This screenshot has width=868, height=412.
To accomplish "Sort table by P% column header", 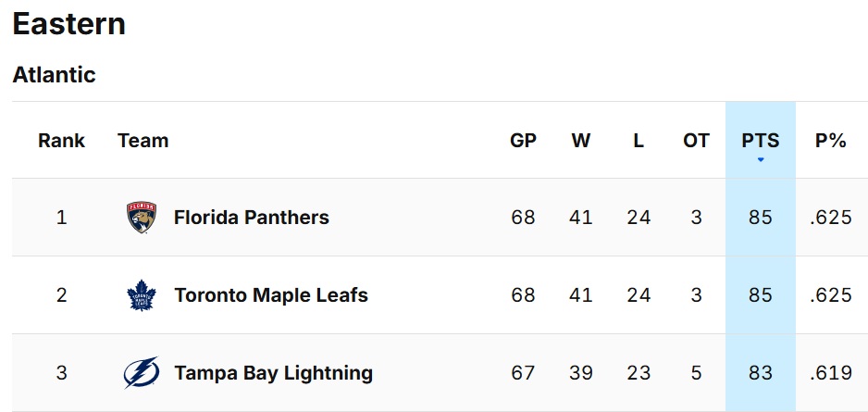I will click(x=830, y=141).
